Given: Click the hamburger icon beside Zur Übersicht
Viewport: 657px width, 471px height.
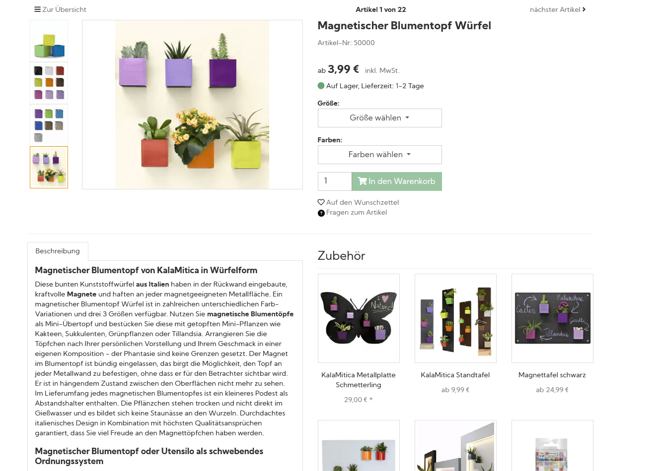Looking at the screenshot, I should [x=37, y=9].
